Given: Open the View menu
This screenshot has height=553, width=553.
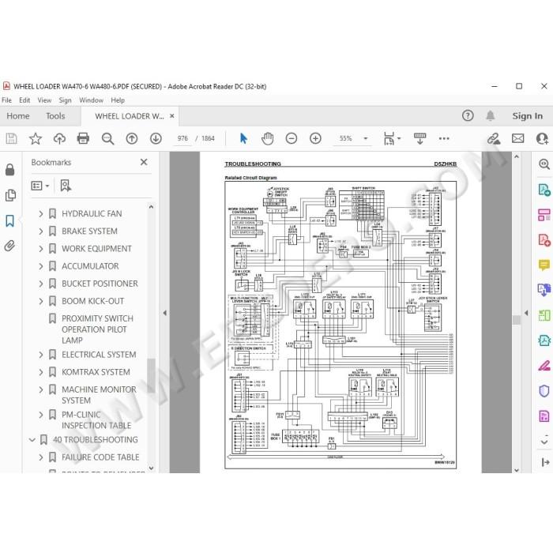Looking at the screenshot, I should click(x=44, y=100).
